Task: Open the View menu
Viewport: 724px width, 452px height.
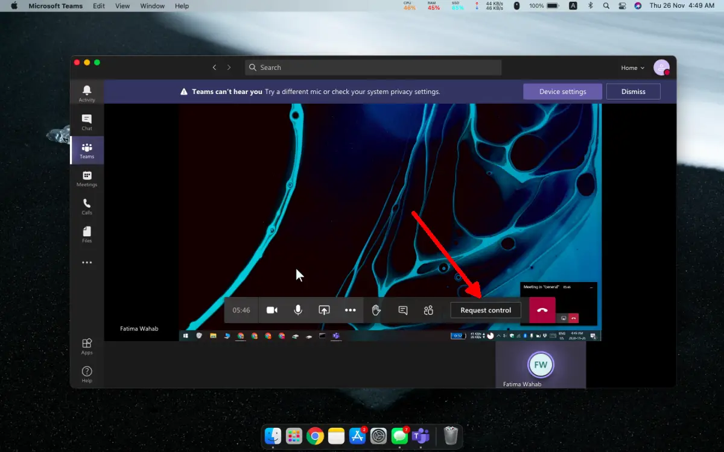Action: (x=122, y=6)
